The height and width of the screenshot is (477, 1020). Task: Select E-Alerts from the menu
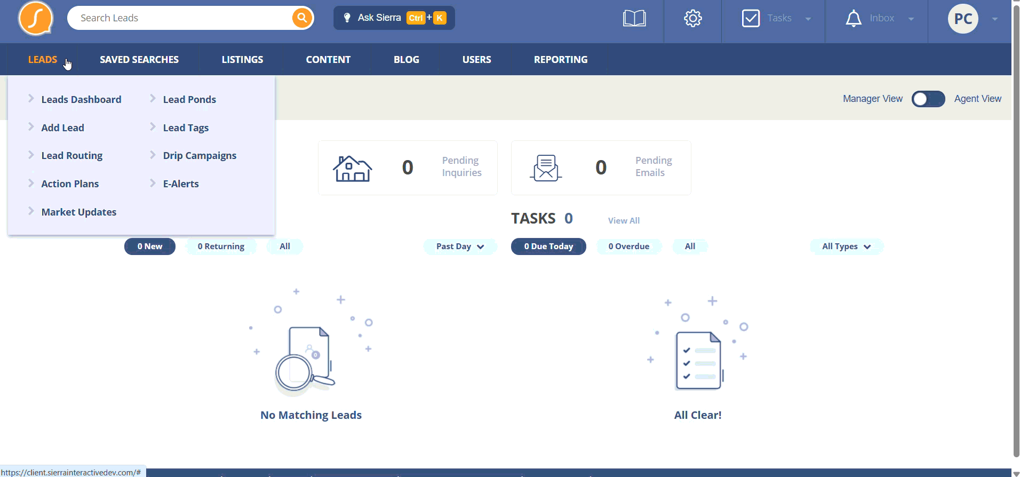[181, 184]
